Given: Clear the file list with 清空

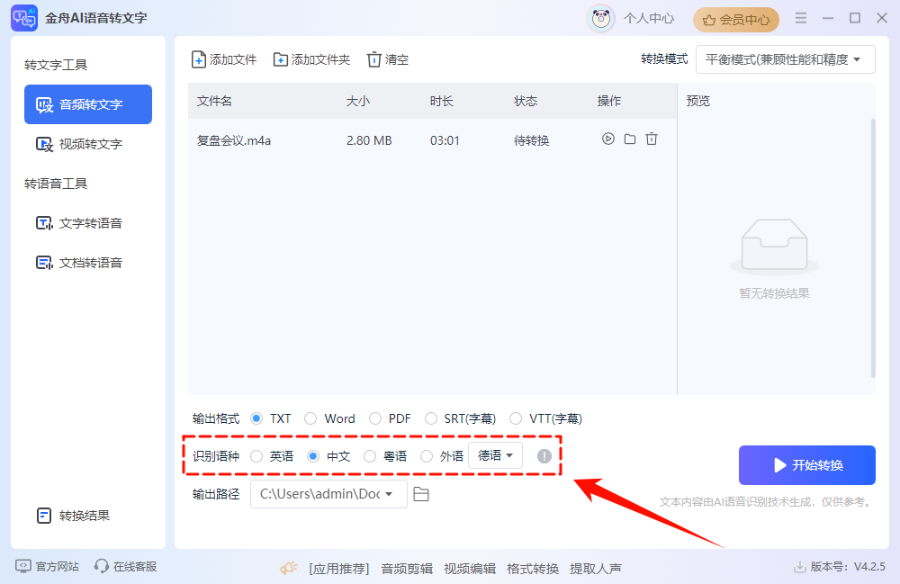Looking at the screenshot, I should [387, 59].
